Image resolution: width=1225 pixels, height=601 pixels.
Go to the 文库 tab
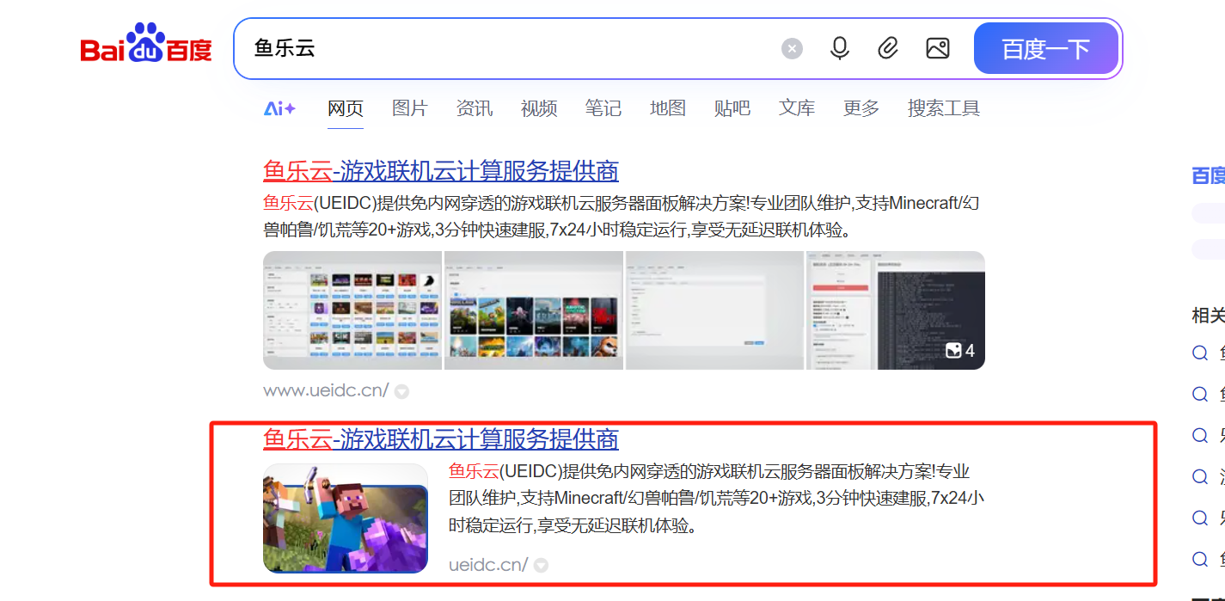tap(797, 108)
